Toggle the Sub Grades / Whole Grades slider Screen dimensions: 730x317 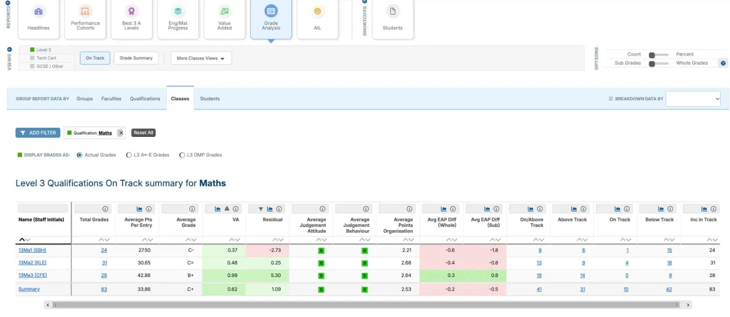point(658,63)
